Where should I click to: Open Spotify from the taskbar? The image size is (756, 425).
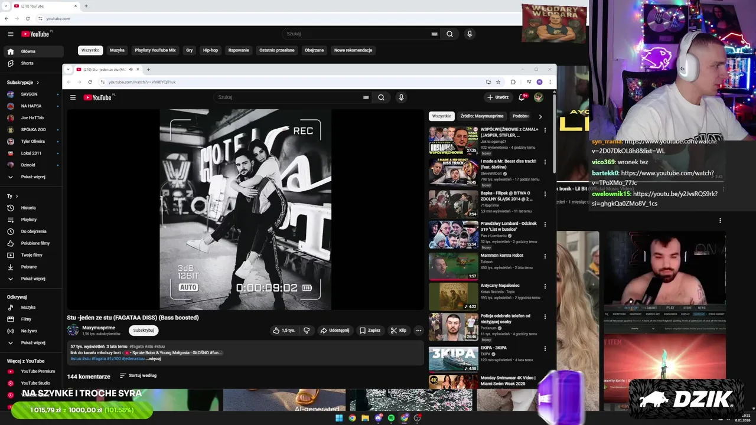tap(391, 418)
